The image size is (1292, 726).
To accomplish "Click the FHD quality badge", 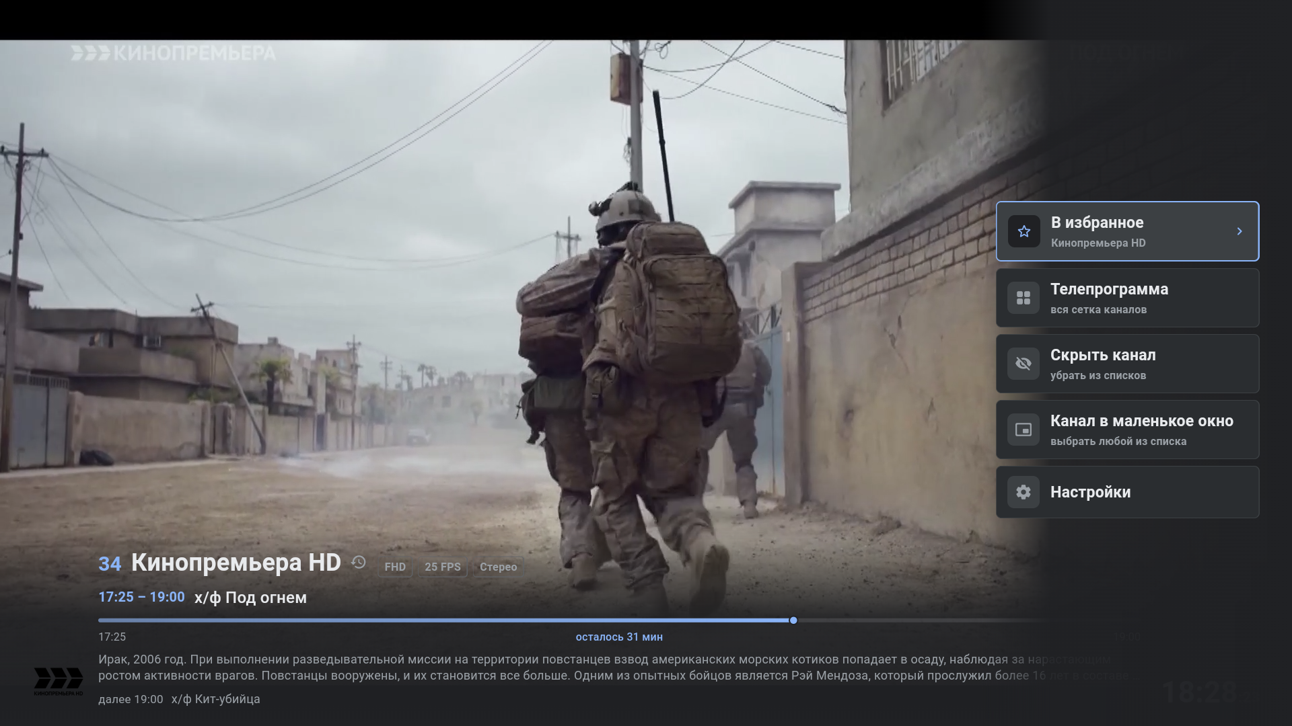I will click(395, 567).
